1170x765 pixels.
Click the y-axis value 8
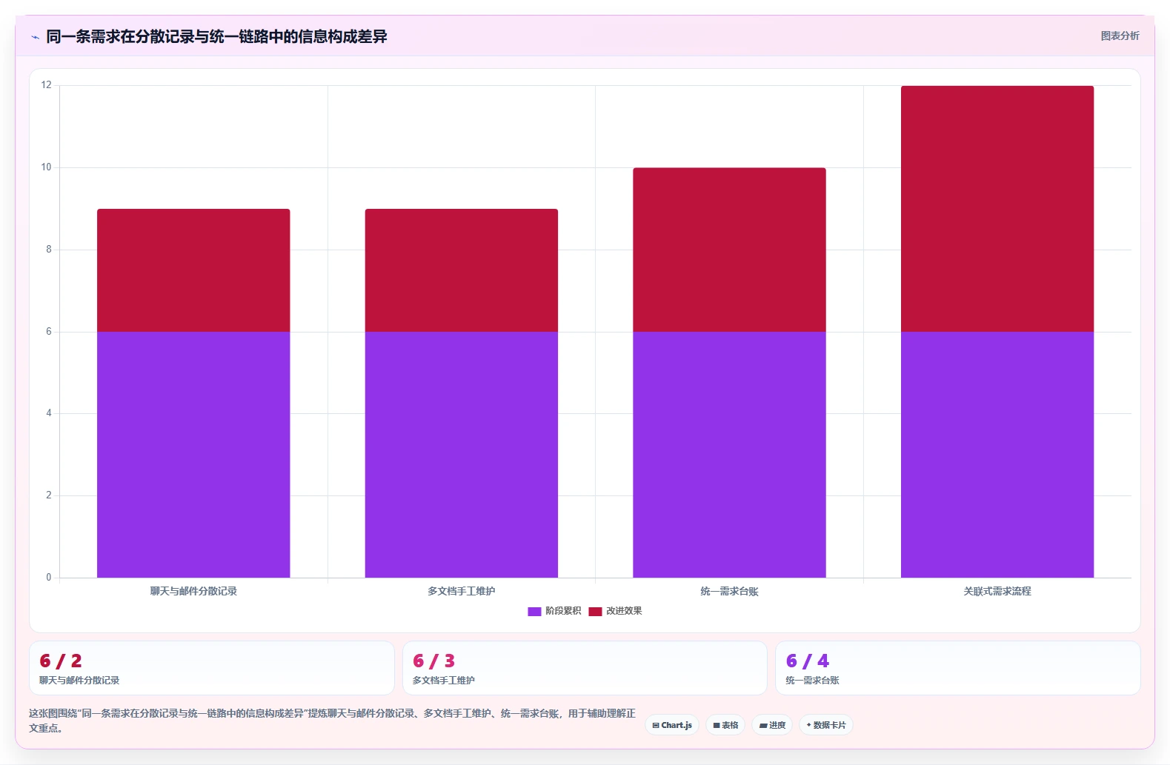(49, 250)
